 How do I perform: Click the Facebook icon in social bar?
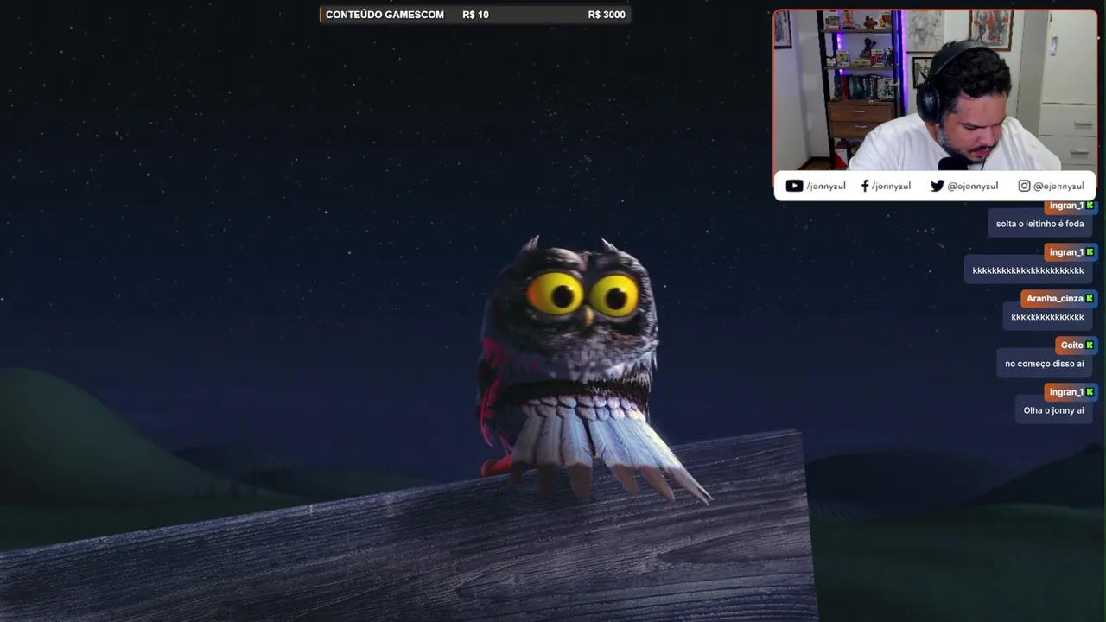tap(865, 186)
